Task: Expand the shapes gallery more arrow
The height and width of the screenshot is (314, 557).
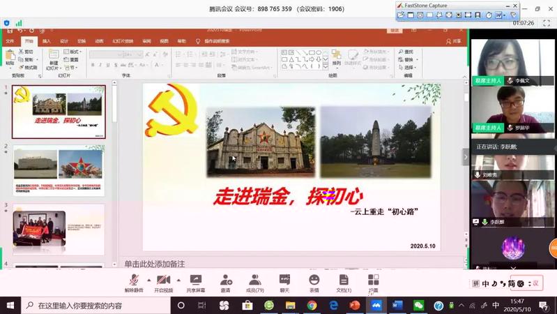Action: 326,66
